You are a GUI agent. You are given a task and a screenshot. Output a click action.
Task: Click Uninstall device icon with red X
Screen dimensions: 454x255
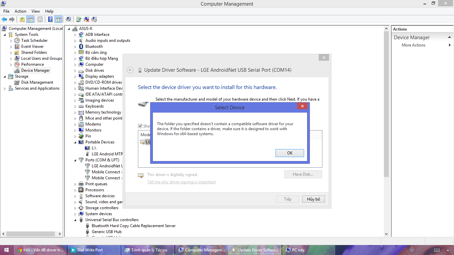86,19
